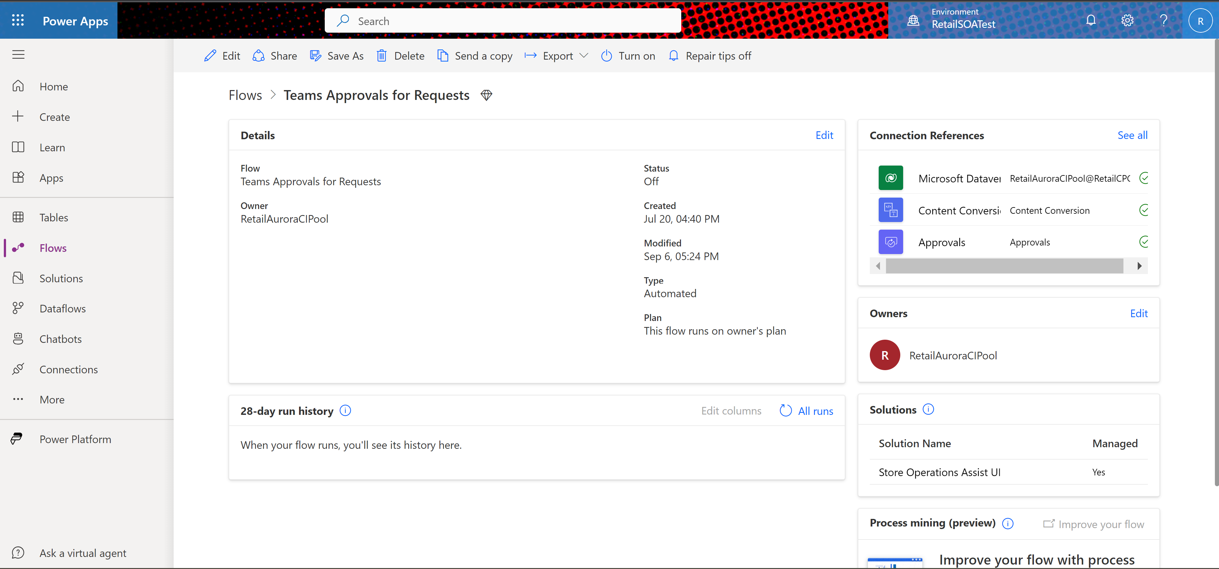The width and height of the screenshot is (1219, 569).
Task: Click Edit columns in run history
Action: point(731,410)
